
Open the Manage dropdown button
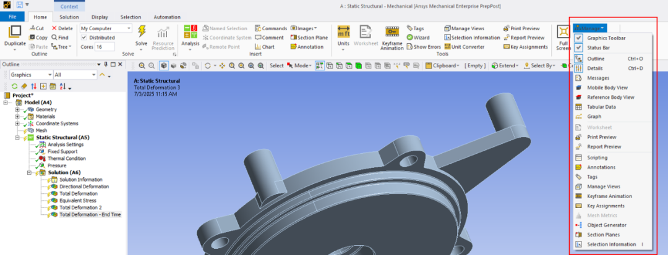[x=590, y=28]
